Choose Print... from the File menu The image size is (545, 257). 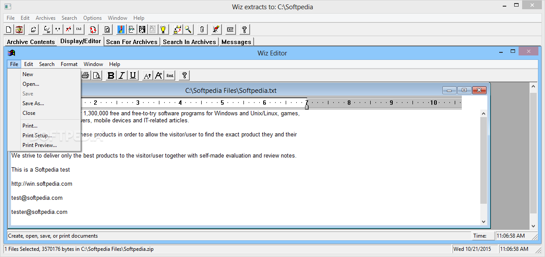(x=44, y=126)
